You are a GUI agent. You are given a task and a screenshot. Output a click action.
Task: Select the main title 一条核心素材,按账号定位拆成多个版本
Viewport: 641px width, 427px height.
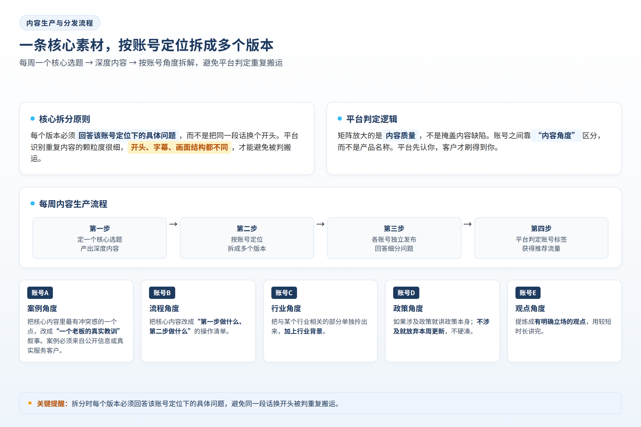point(146,45)
